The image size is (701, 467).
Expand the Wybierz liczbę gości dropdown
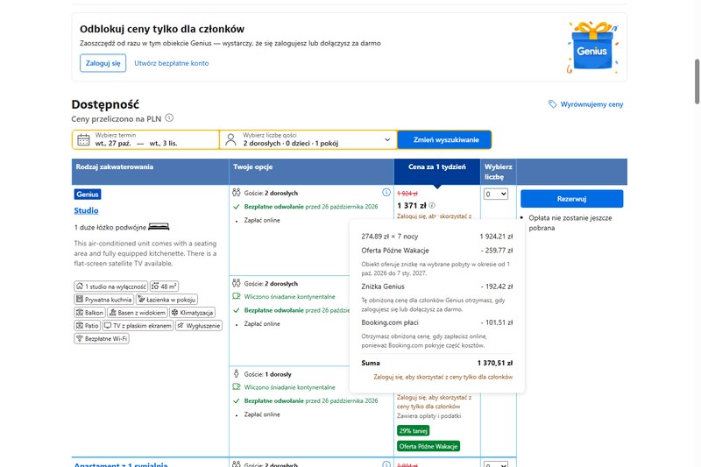(308, 139)
